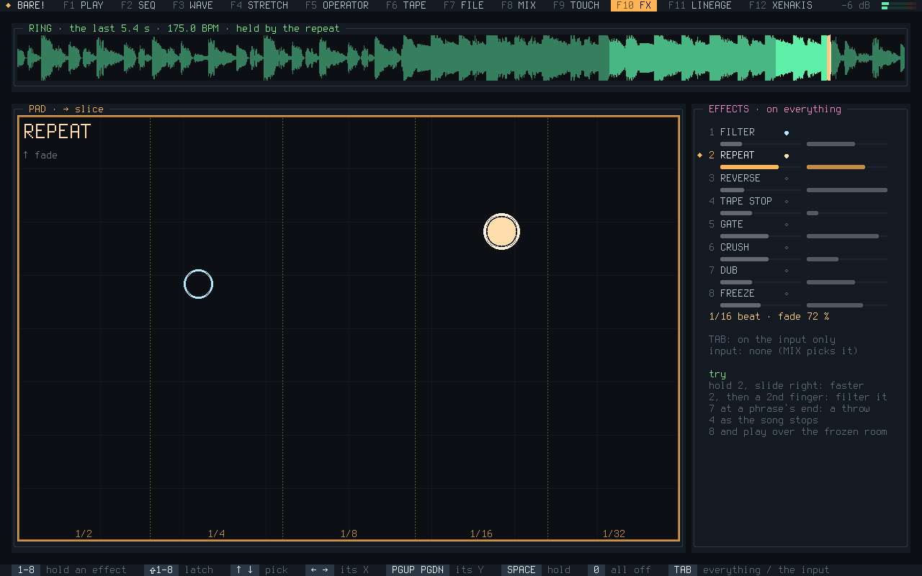
Task: Toggle the FILTER effect status dot
Action: coord(787,132)
